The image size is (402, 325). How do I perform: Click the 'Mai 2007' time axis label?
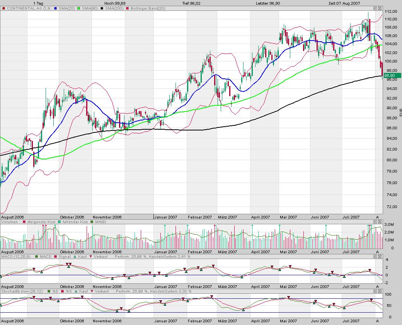click(x=288, y=217)
